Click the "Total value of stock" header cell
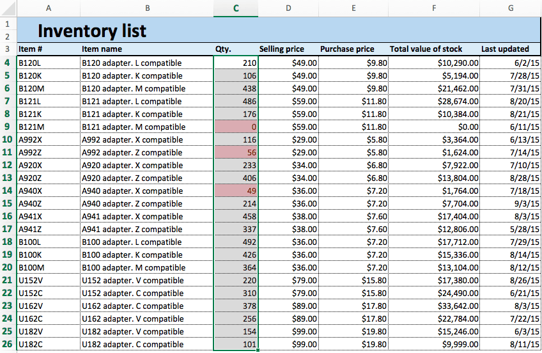 pyautogui.click(x=434, y=49)
